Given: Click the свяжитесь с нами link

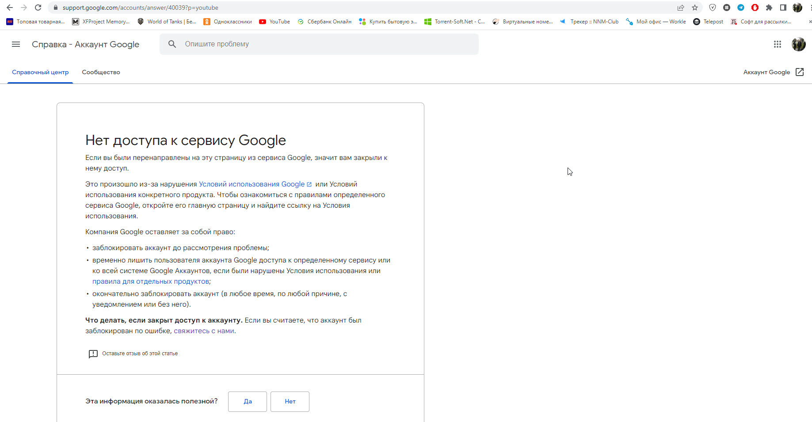Looking at the screenshot, I should [x=204, y=331].
